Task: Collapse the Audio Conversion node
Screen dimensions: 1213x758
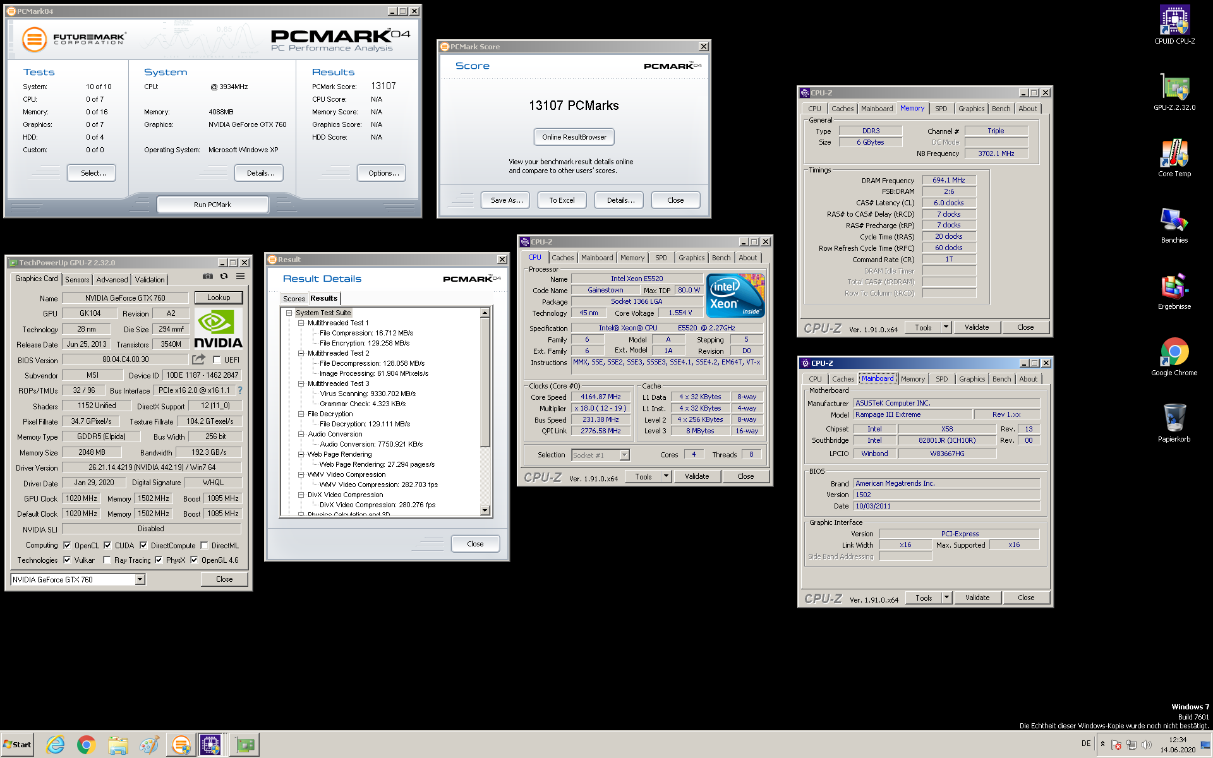Action: [x=301, y=435]
